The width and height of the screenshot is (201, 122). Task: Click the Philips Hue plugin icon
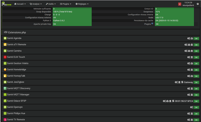click(5, 113)
